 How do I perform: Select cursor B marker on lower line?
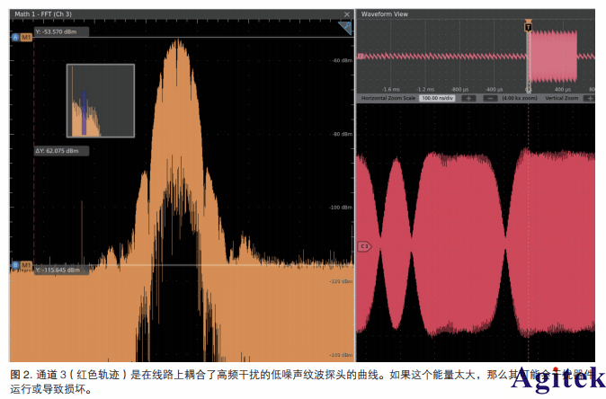coord(14,265)
